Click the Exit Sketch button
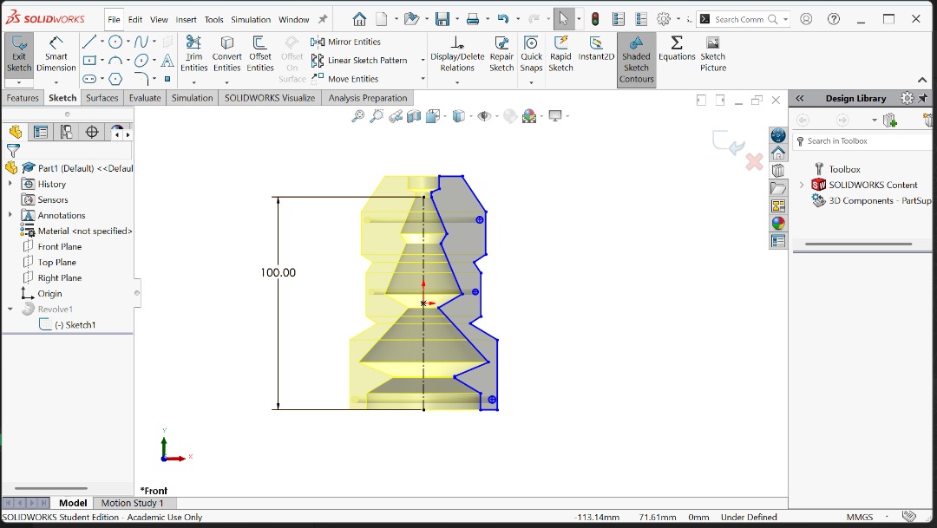 [19, 55]
